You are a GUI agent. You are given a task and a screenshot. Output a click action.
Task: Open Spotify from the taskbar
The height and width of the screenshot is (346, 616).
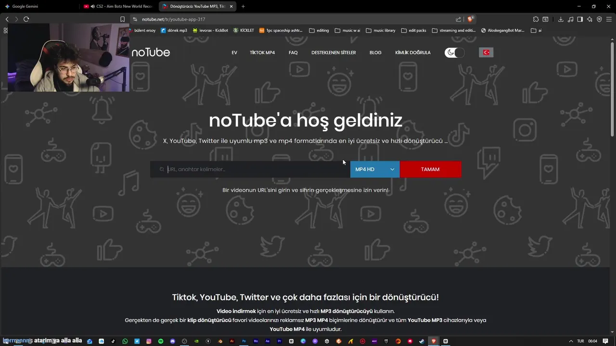[x=161, y=341]
